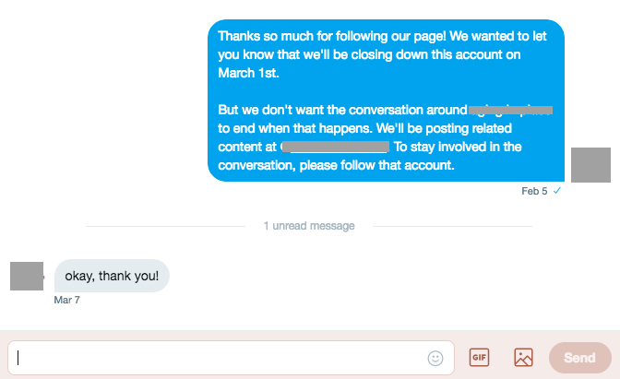Click the "please follow that account." line
620x379 pixels.
(x=376, y=165)
